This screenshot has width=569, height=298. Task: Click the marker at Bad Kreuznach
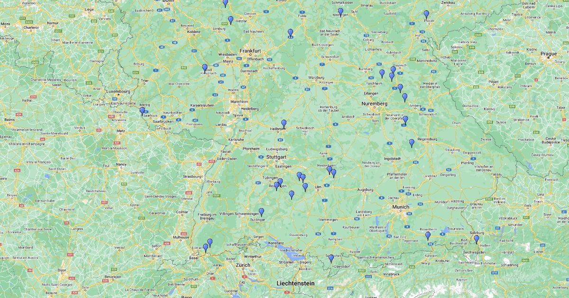pos(205,68)
